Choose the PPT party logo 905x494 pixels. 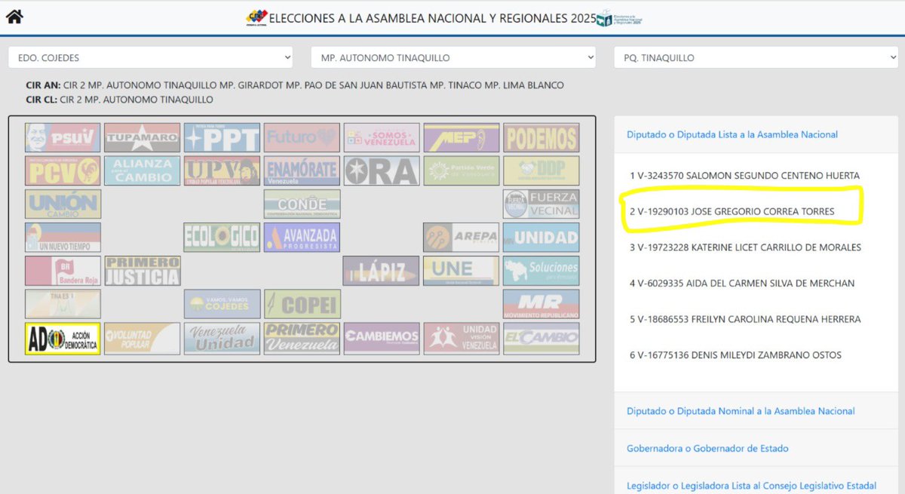(x=222, y=138)
